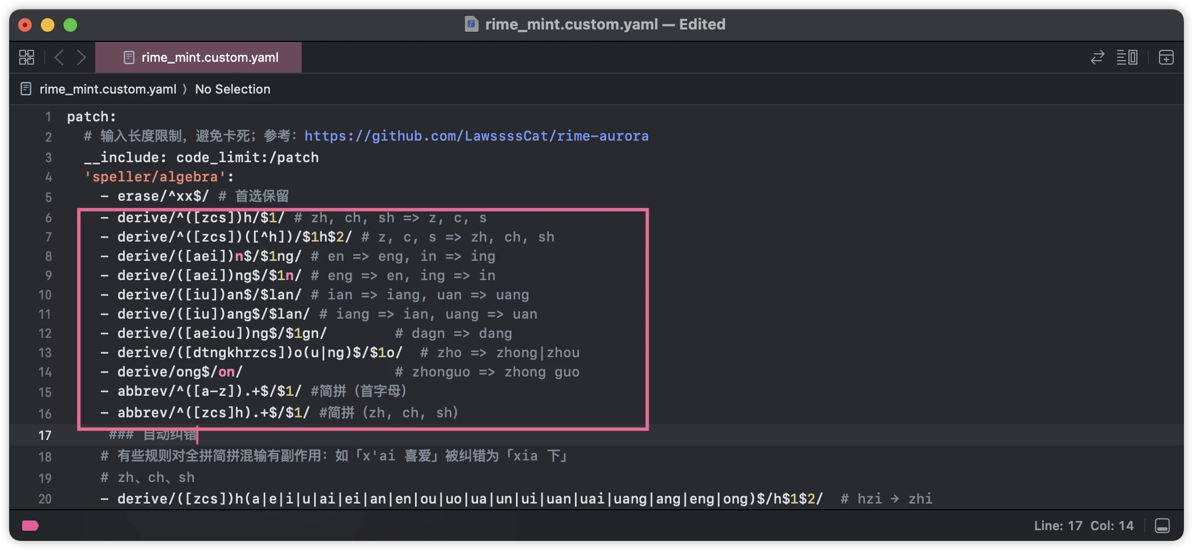Image resolution: width=1193 pixels, height=550 pixels.
Task: Click 'abbrev/^([a-z]).+$/$1/' rule
Action: coord(209,391)
